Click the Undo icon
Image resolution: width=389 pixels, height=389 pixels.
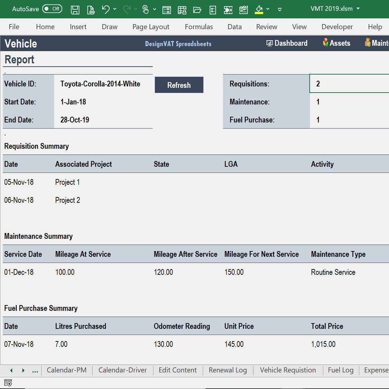click(106, 10)
